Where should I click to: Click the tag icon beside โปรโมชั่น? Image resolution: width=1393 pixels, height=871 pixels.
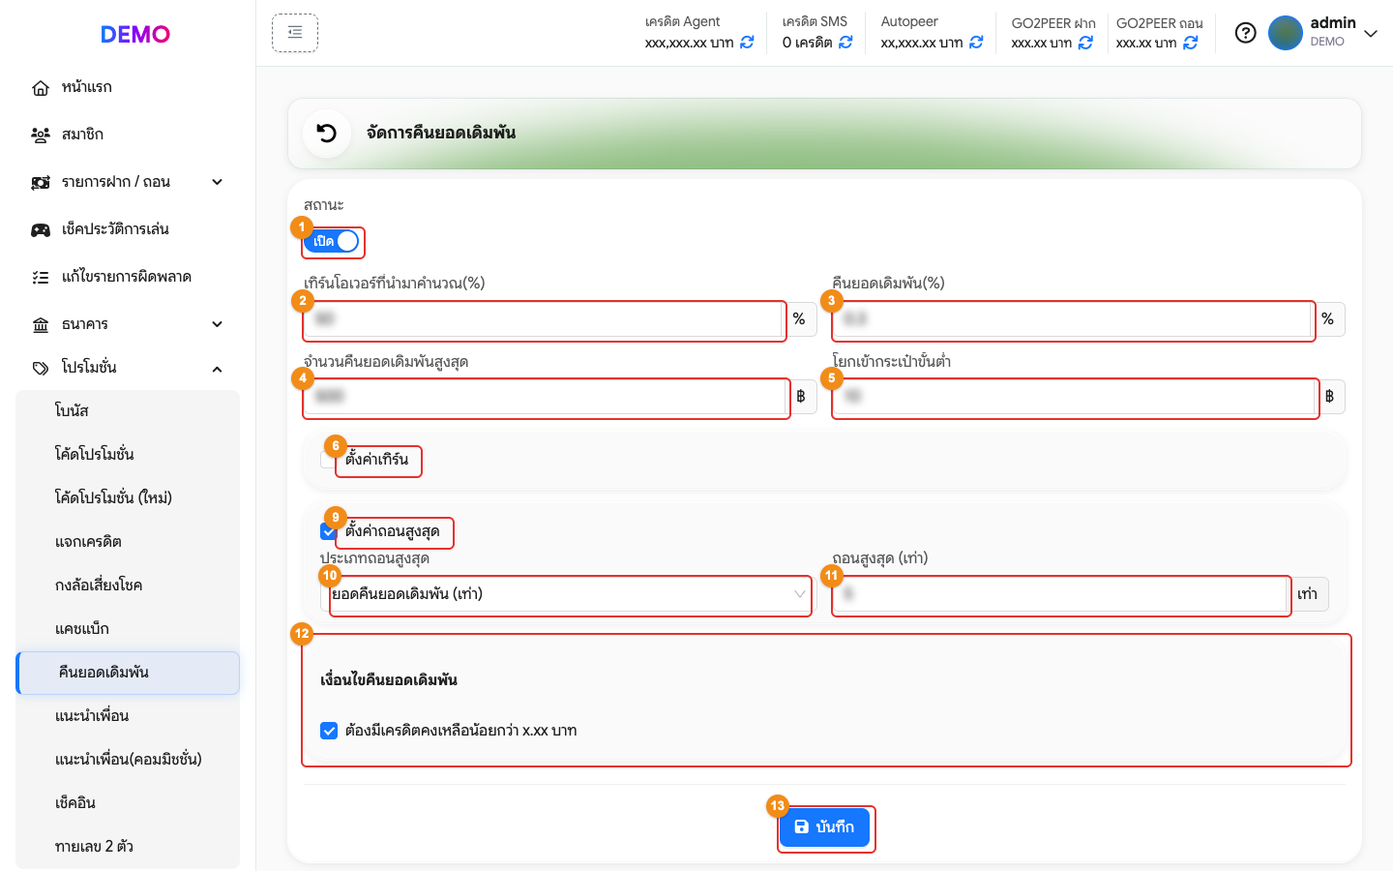pos(41,369)
